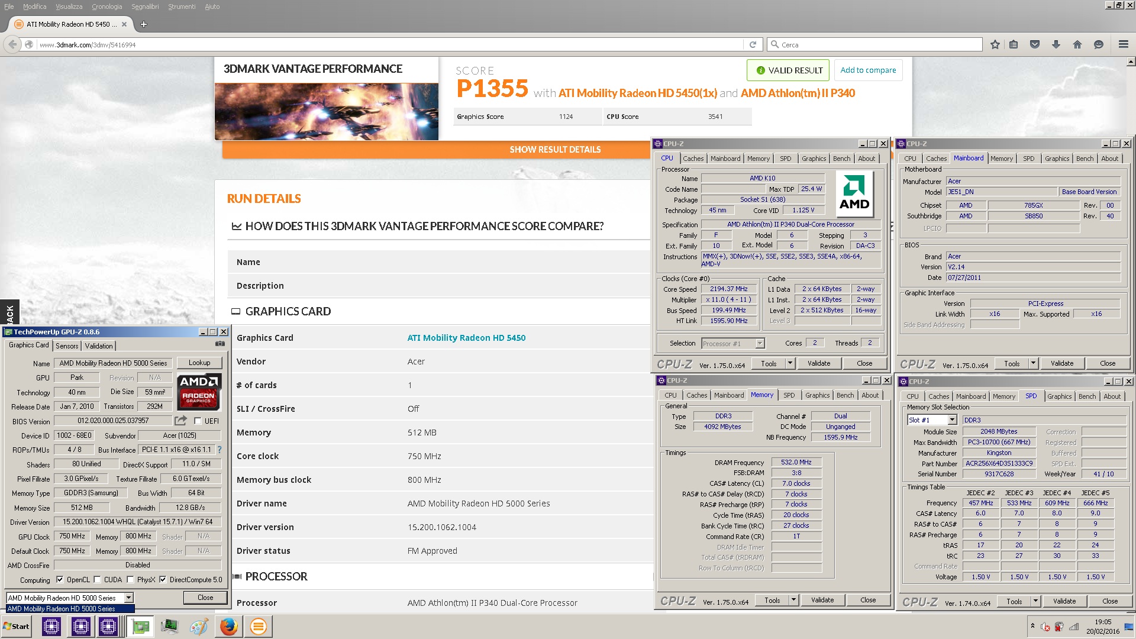Toggle the CUDA checkbox
This screenshot has height=639, width=1136.
(x=97, y=580)
